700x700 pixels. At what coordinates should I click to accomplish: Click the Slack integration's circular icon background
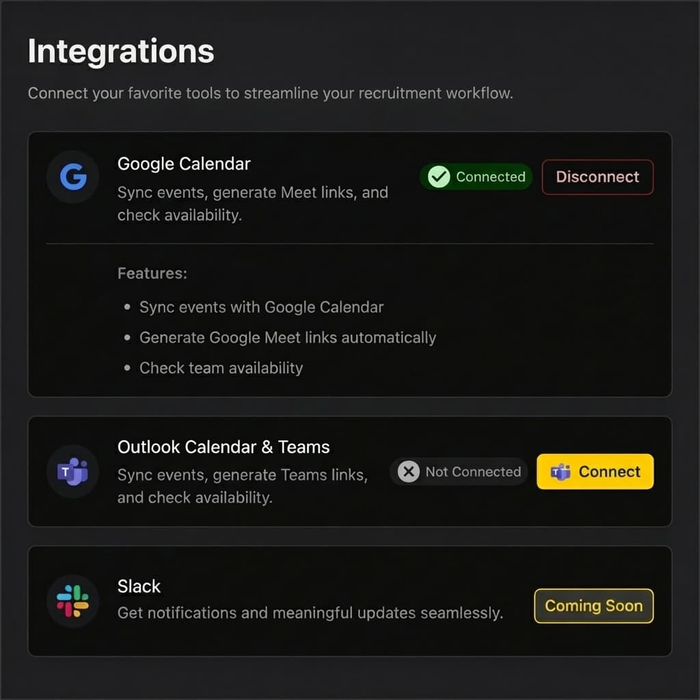(72, 602)
